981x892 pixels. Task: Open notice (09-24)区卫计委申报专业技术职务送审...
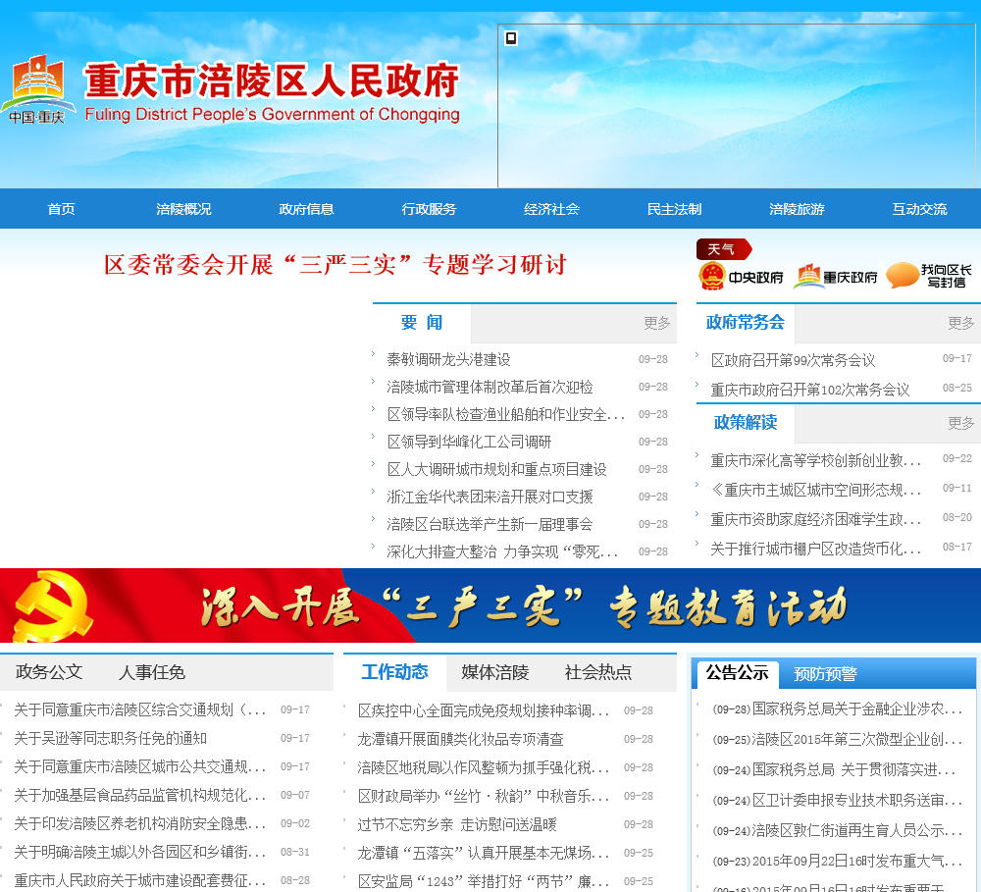tap(837, 800)
